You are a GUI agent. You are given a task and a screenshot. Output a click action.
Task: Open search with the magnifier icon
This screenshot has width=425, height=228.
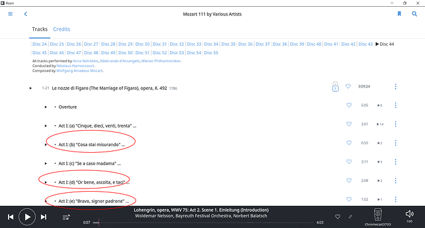pos(415,14)
